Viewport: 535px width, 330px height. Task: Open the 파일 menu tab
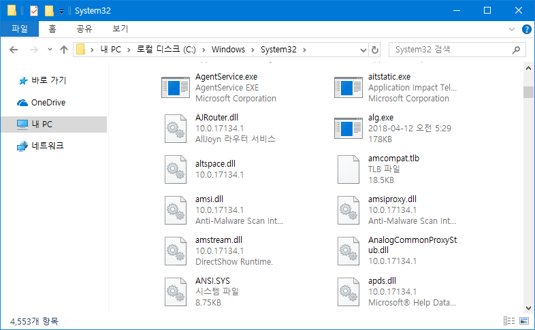(20, 29)
